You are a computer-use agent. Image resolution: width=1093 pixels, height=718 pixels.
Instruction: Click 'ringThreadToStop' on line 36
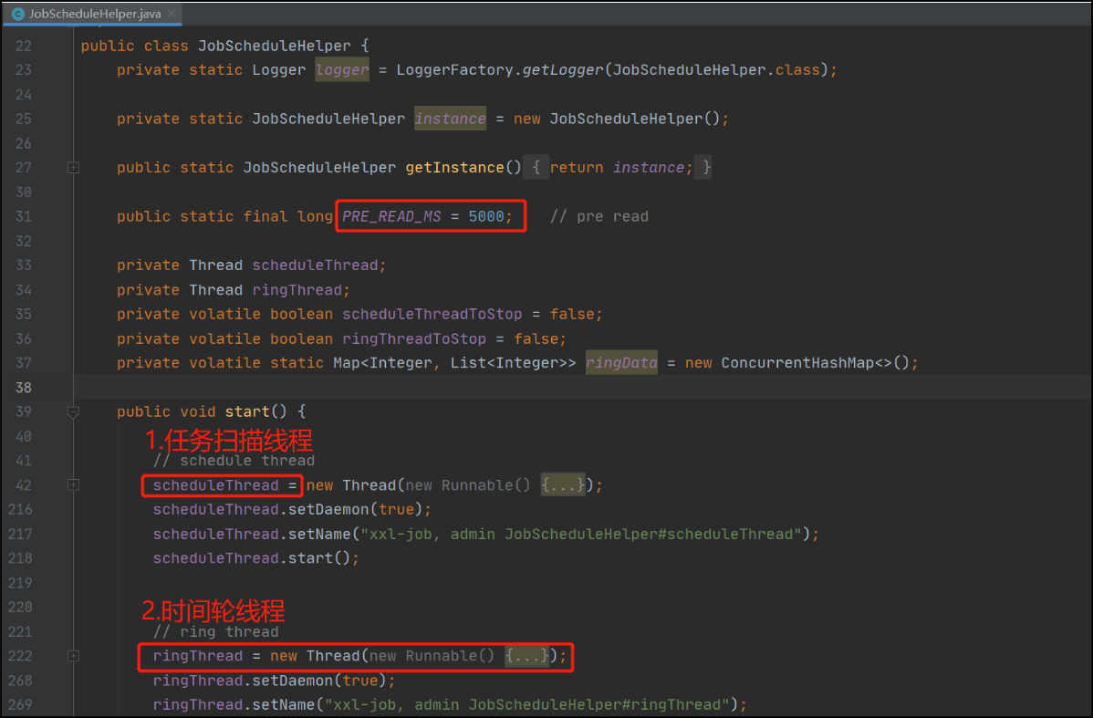(414, 338)
